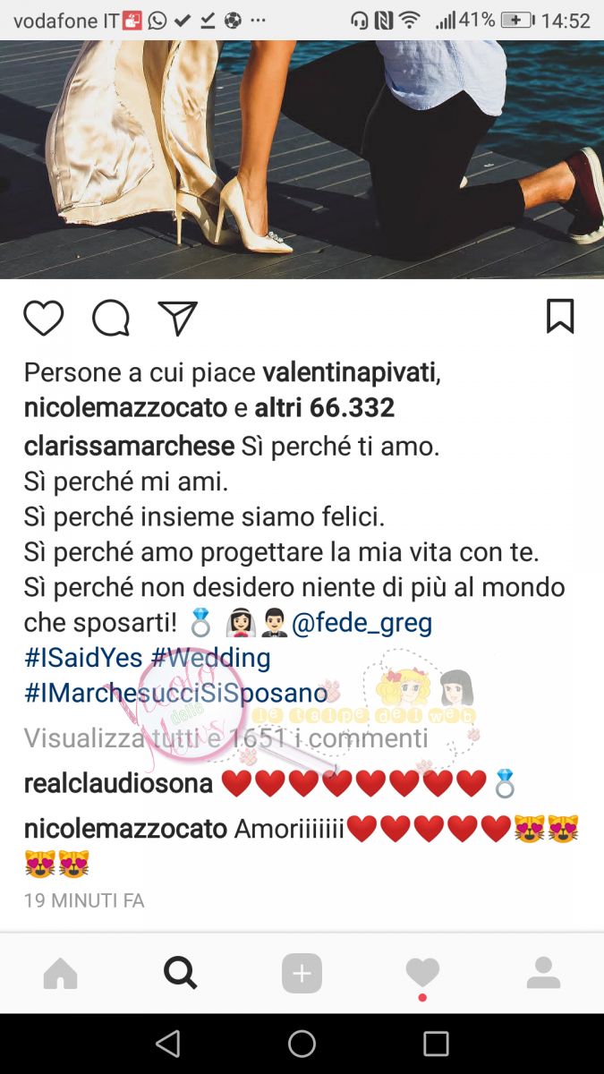This screenshot has width=604, height=1074.
Task: Open valentinapivati's profile from likes
Action: [350, 372]
